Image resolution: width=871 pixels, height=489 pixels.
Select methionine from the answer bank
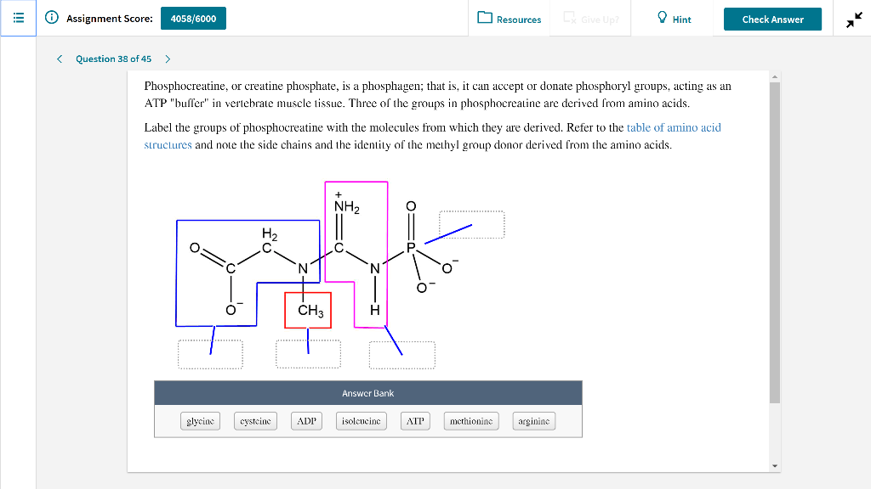click(x=470, y=420)
